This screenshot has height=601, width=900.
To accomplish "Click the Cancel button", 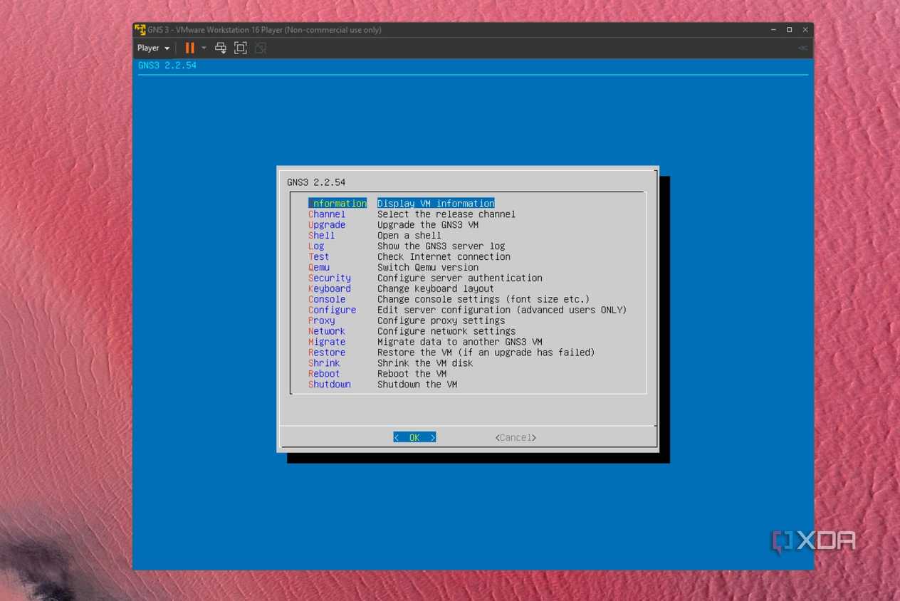I will [516, 438].
